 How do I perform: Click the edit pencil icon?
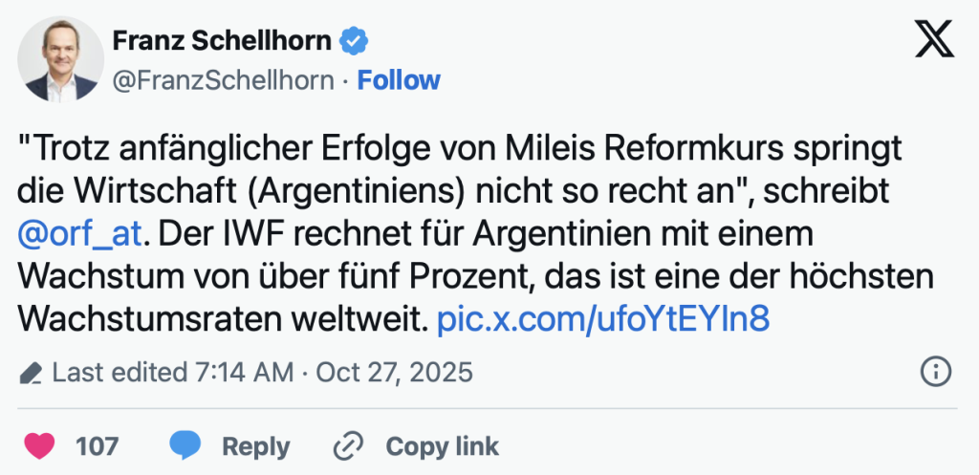click(31, 372)
